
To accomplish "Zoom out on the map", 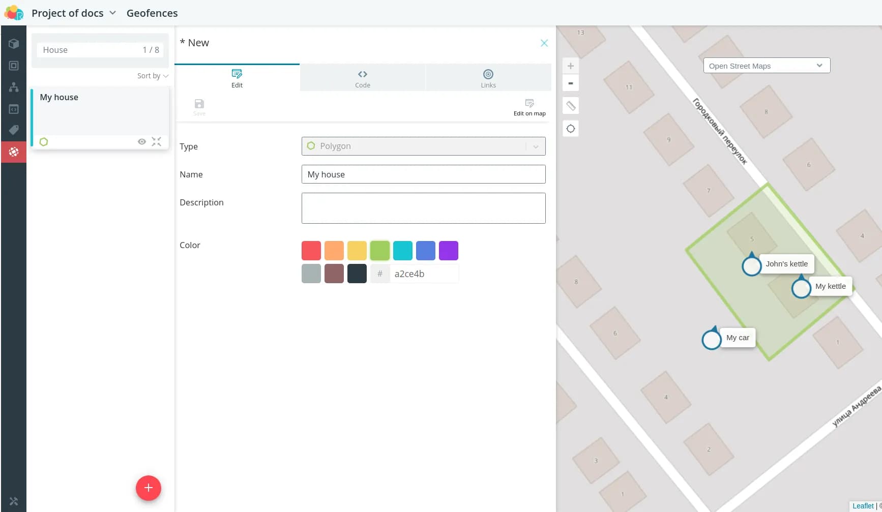I will pos(571,83).
